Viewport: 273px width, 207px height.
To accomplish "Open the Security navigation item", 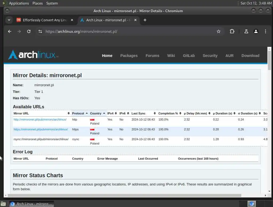I will 210,56.
